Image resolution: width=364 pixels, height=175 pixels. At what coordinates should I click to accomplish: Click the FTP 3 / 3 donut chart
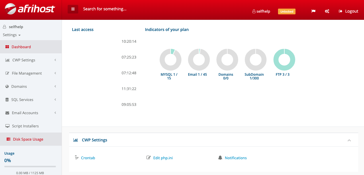[x=284, y=60]
